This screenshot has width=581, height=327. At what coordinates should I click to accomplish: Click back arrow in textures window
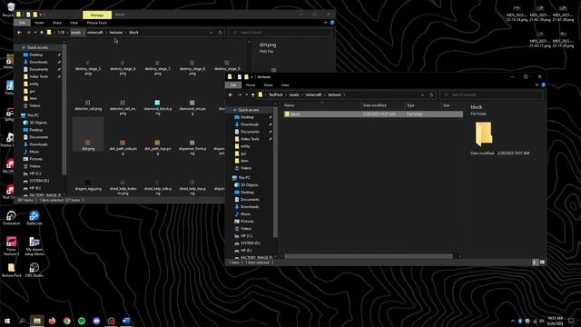pyautogui.click(x=231, y=94)
